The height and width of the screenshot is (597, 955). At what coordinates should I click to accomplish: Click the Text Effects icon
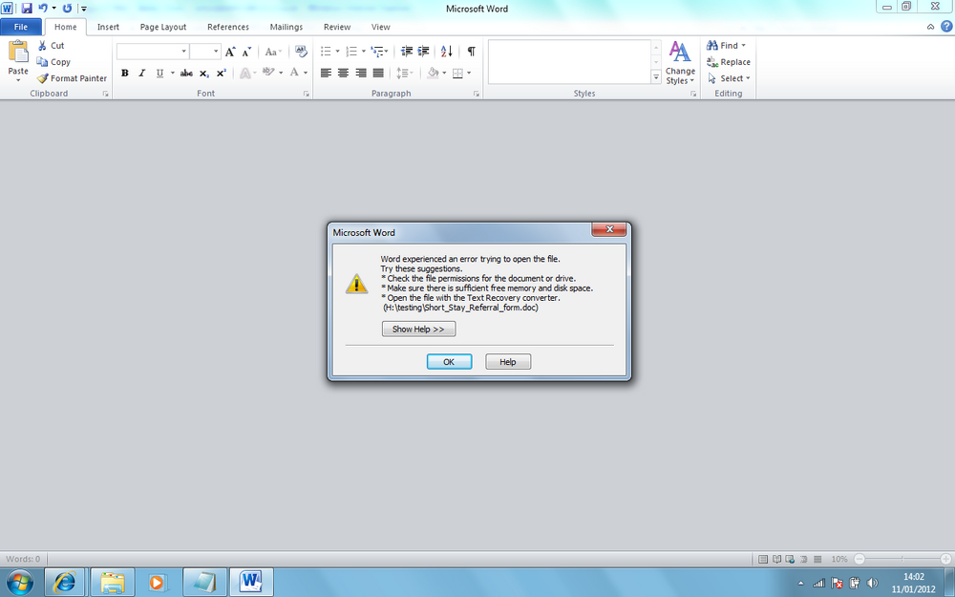(244, 74)
